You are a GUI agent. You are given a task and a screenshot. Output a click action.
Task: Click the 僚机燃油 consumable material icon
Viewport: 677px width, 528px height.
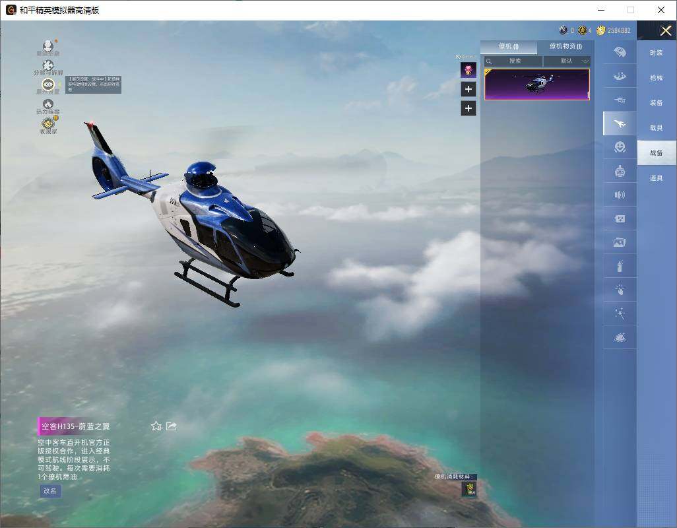[x=469, y=488]
